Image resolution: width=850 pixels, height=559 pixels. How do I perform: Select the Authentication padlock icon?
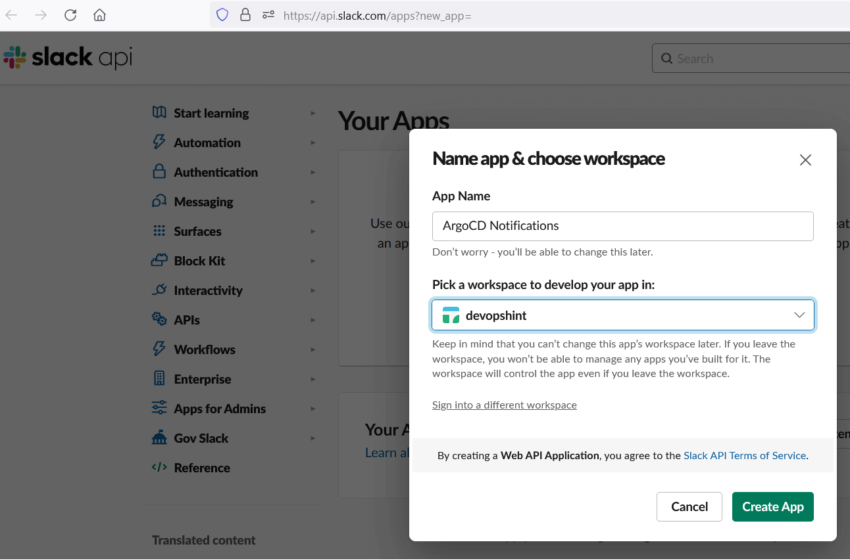tap(159, 172)
